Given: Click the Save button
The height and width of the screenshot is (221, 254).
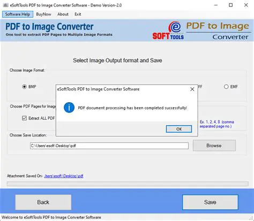Looking at the screenshot, I should point(210,202).
